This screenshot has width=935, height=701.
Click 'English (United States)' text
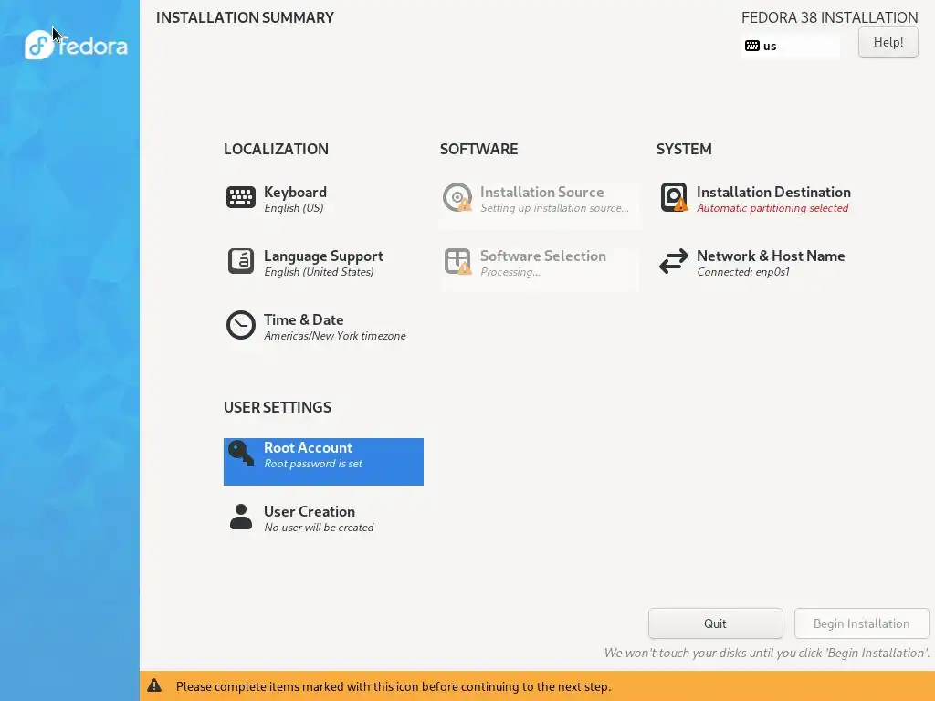click(319, 272)
